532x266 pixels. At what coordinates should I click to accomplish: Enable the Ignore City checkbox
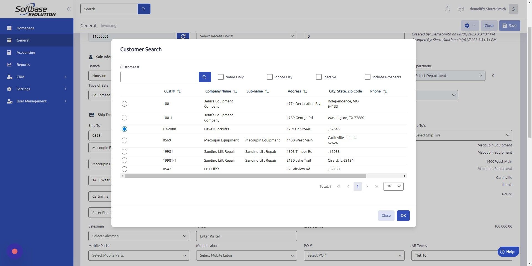point(270,77)
